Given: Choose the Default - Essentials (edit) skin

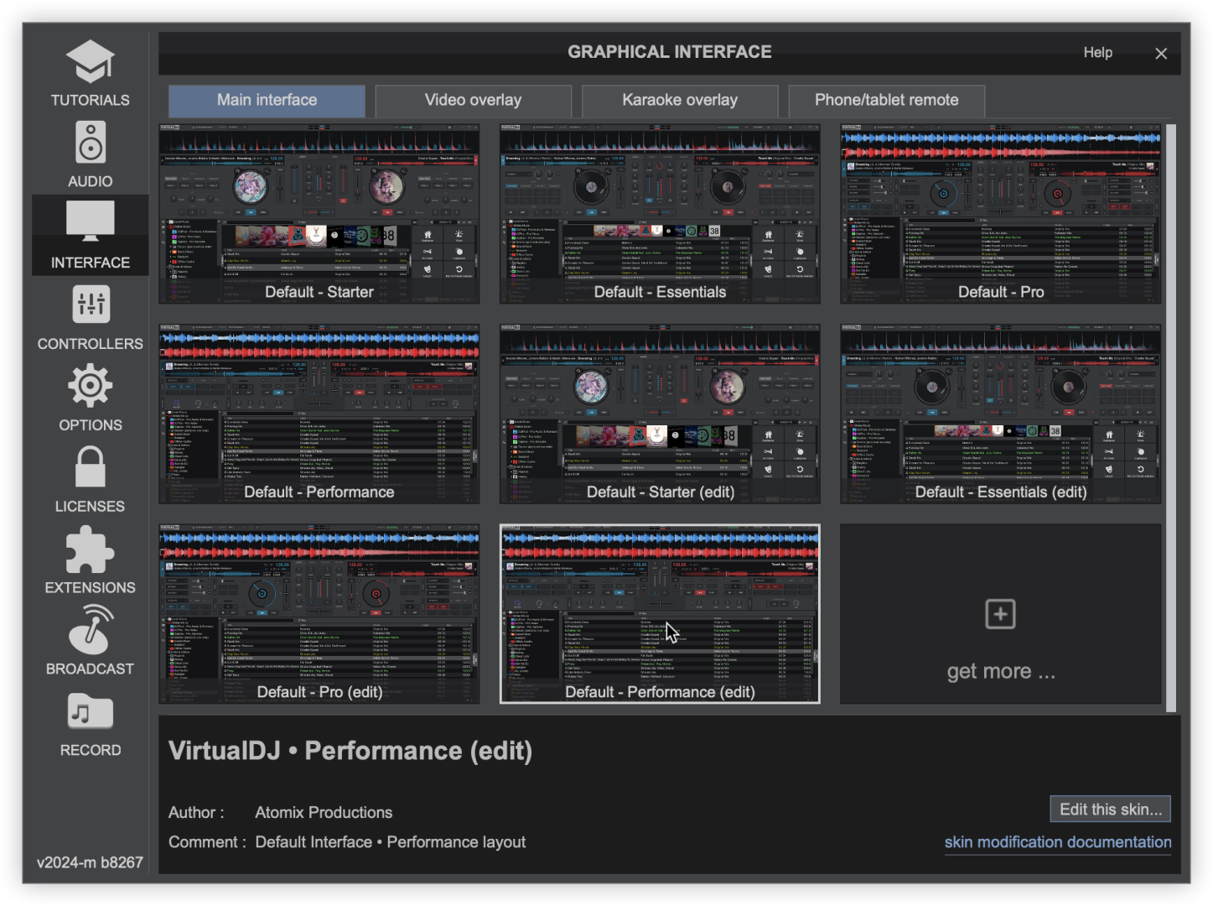Looking at the screenshot, I should point(1000,414).
